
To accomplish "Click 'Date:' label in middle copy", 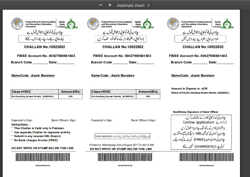I will coord(133,62).
